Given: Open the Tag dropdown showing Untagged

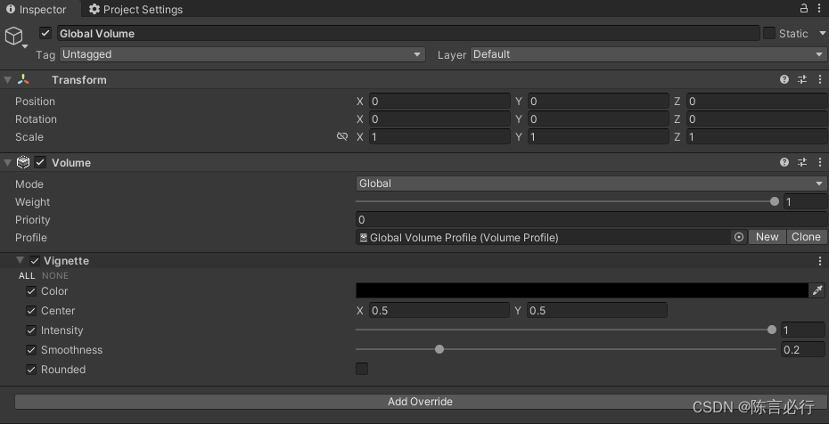Looking at the screenshot, I should click(x=242, y=54).
